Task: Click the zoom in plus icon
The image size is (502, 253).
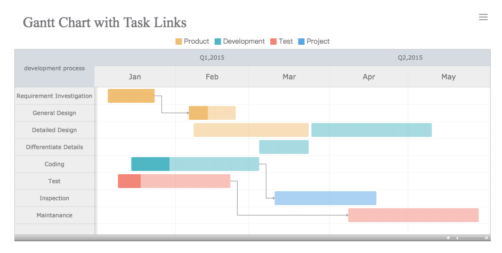Action: 487,238
